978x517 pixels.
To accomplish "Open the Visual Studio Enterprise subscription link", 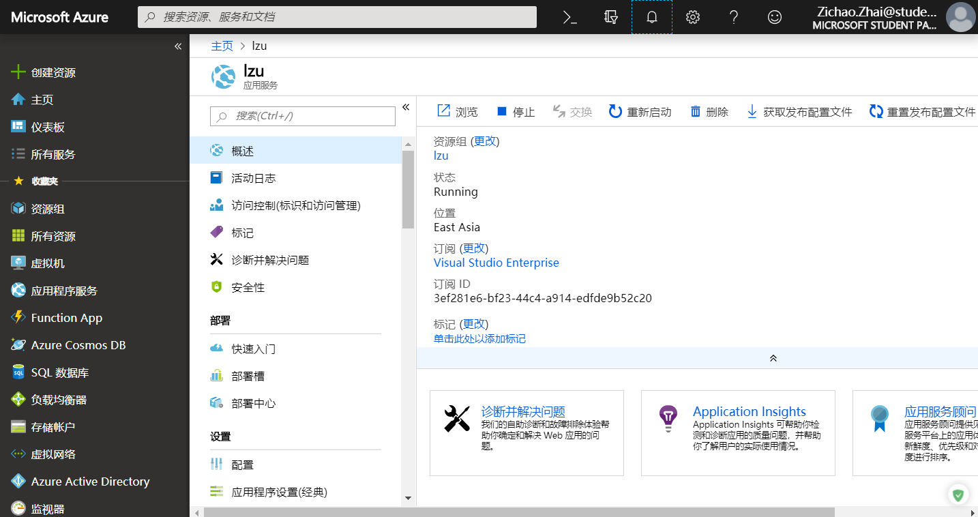I will (x=496, y=263).
